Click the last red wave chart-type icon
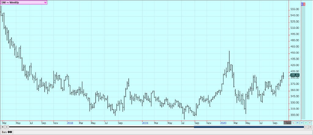 (x=310, y=123)
